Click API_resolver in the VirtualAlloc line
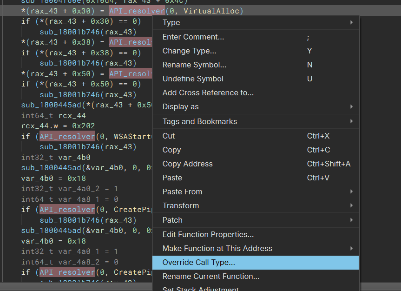Viewport: 401px width, 291px height. 137,11
